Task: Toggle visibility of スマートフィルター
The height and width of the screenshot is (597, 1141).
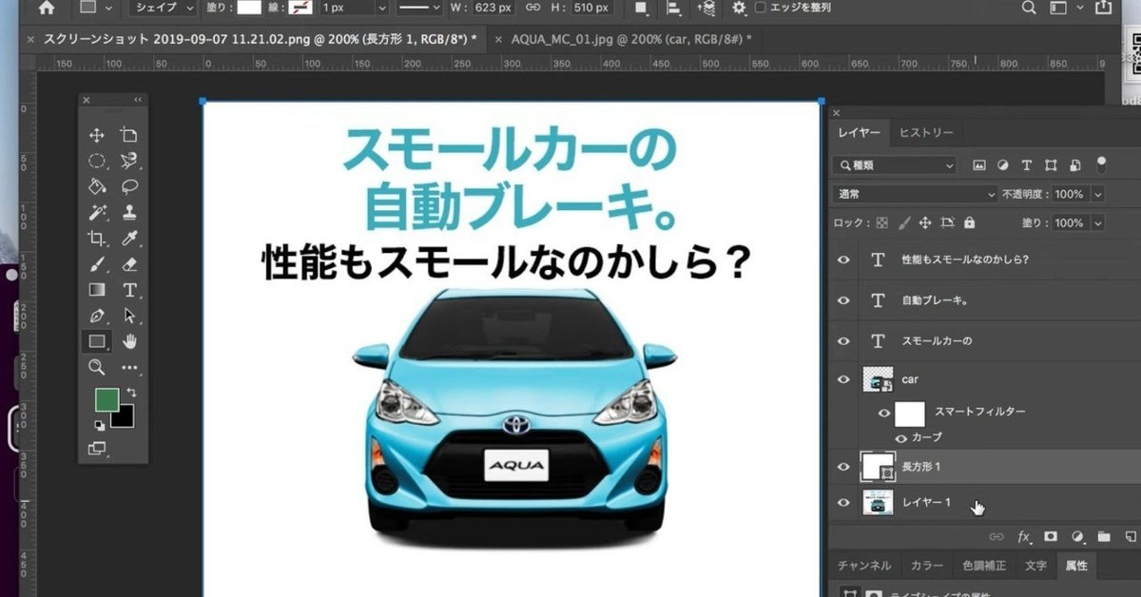Action: 884,413
